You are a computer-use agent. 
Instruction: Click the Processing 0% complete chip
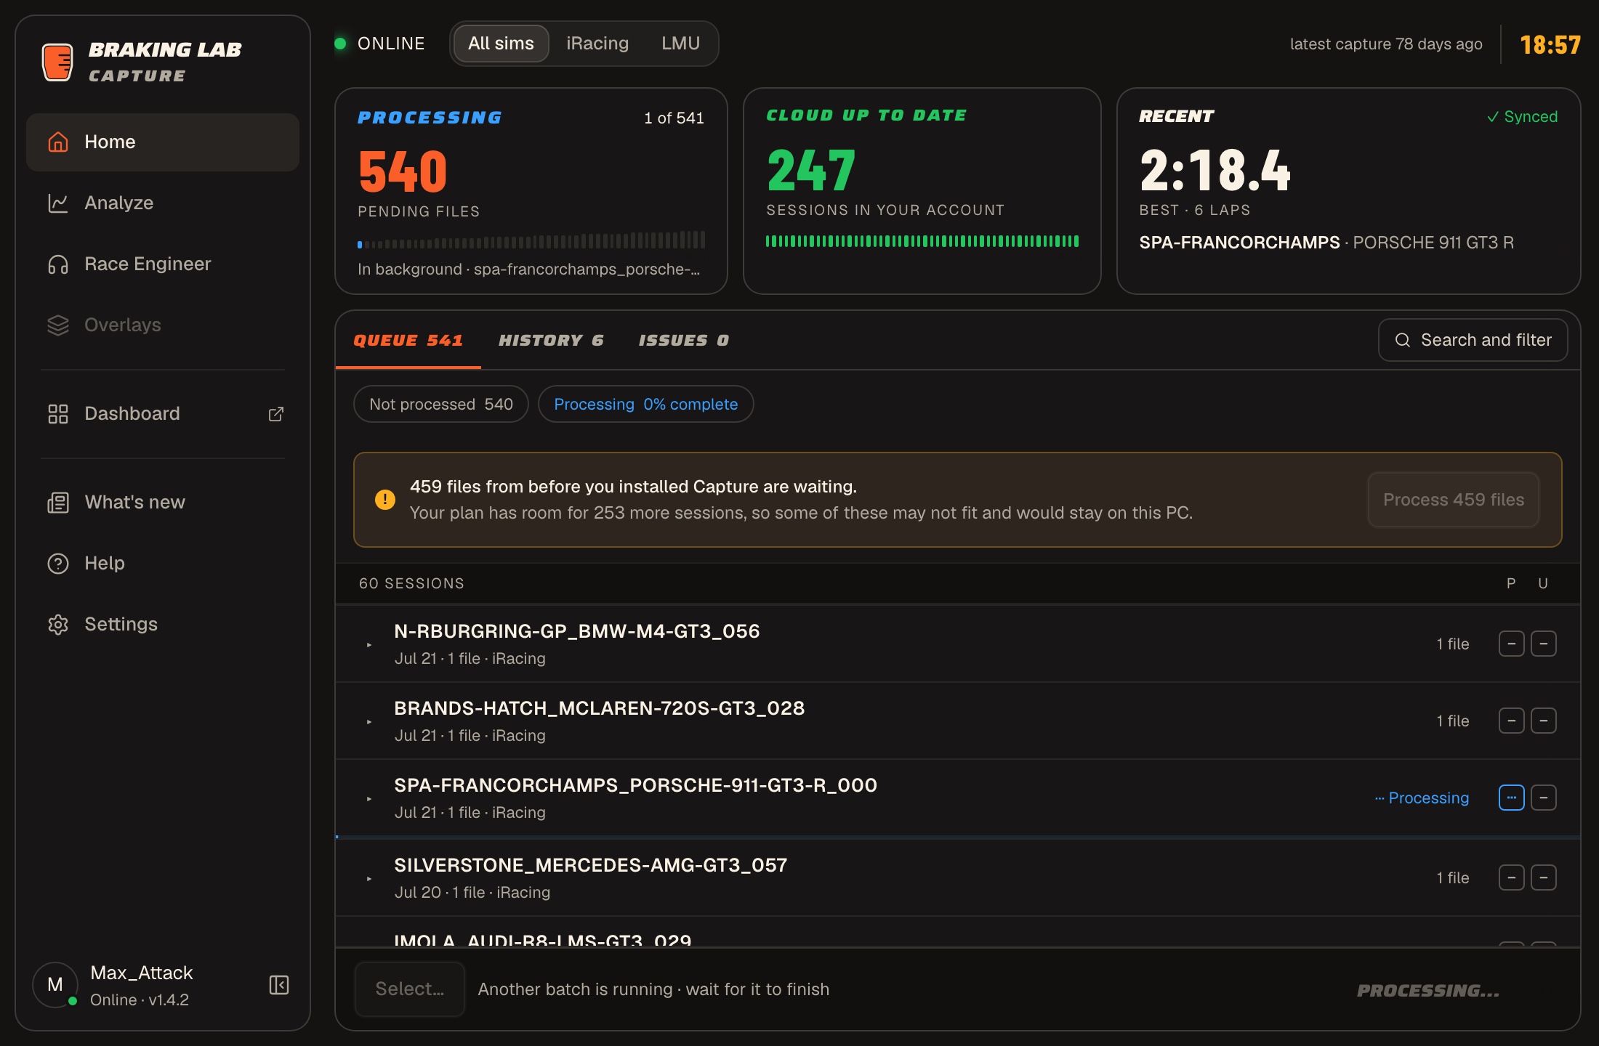(x=646, y=404)
